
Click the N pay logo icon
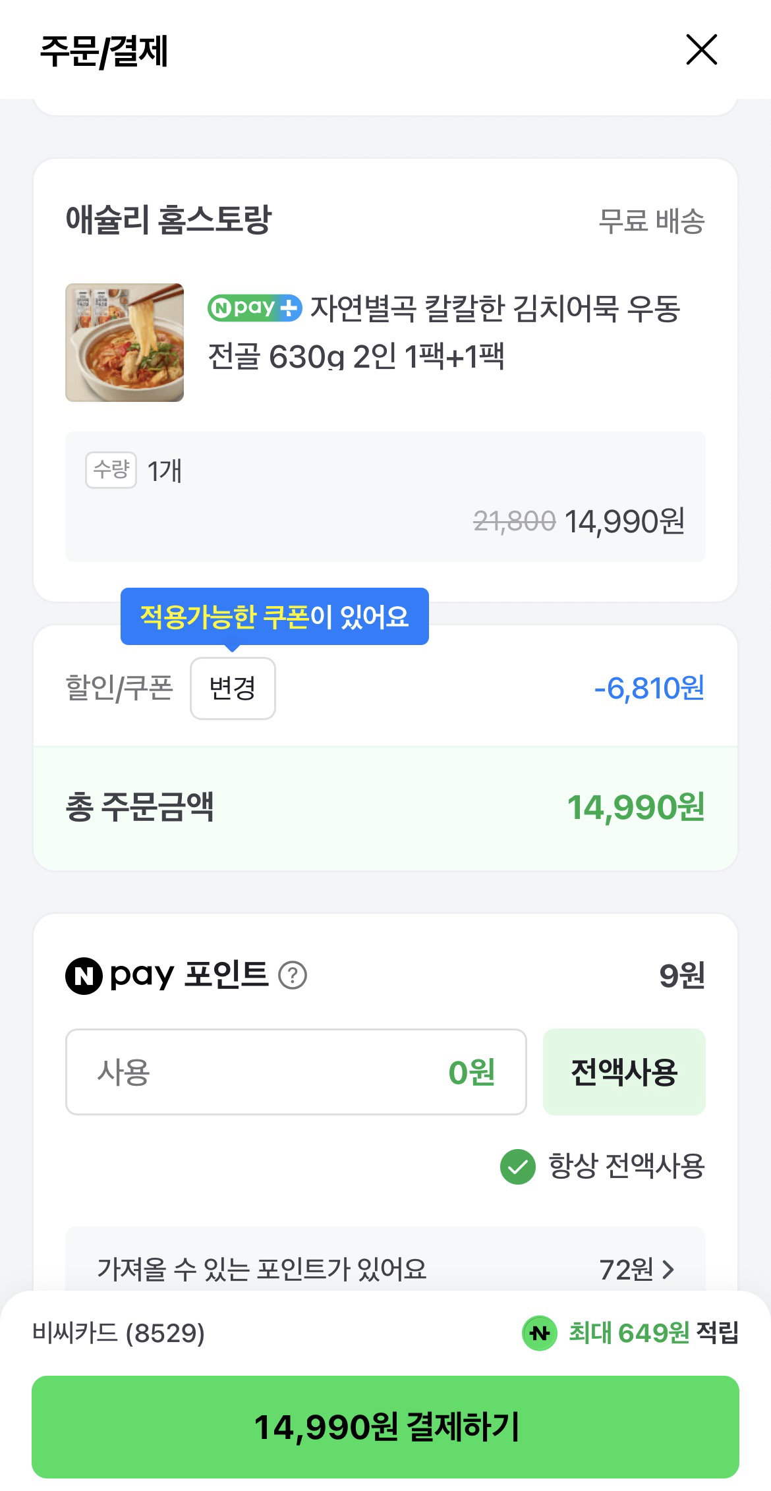[84, 976]
